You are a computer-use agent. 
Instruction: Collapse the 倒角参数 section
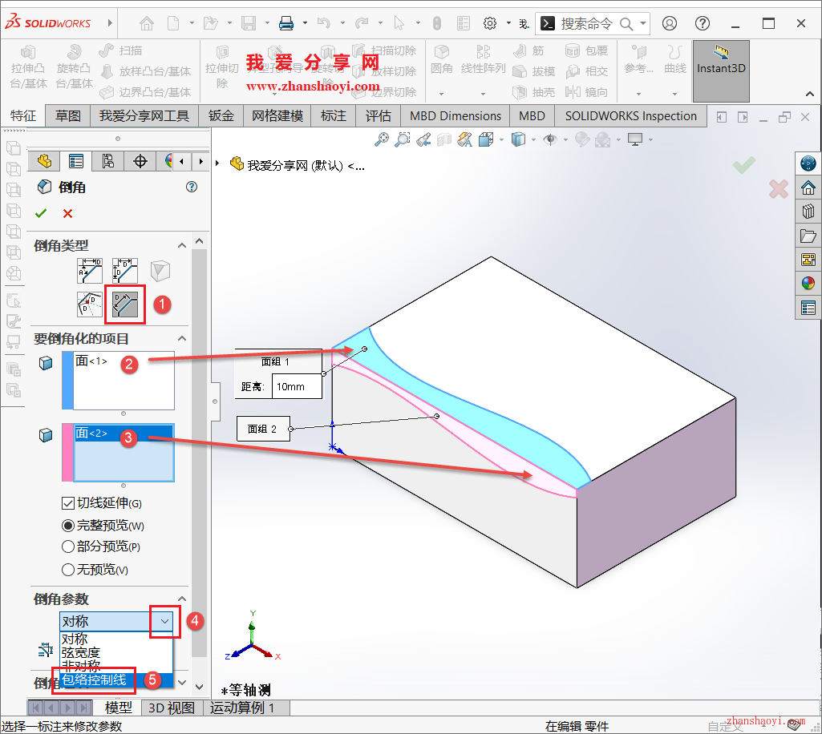tap(182, 599)
